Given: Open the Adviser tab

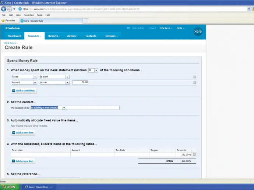Looking at the screenshot, I should [73, 36].
